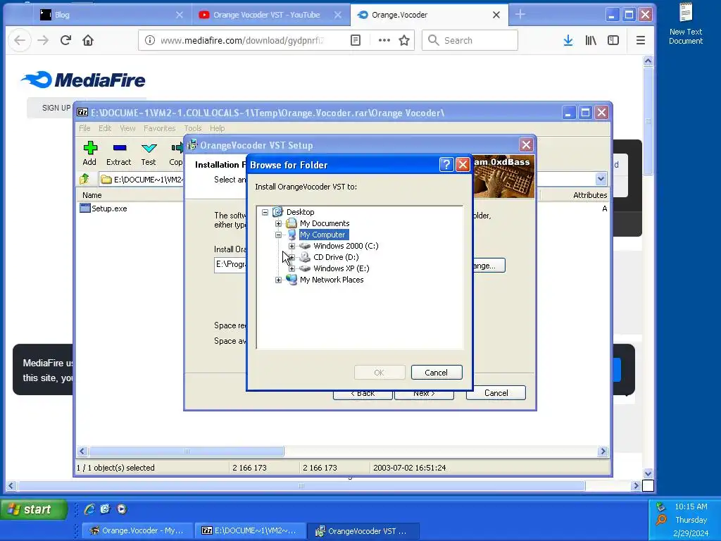Click the Attributes column header in 7-Zip
Image resolution: width=721 pixels, height=541 pixels.
point(590,195)
